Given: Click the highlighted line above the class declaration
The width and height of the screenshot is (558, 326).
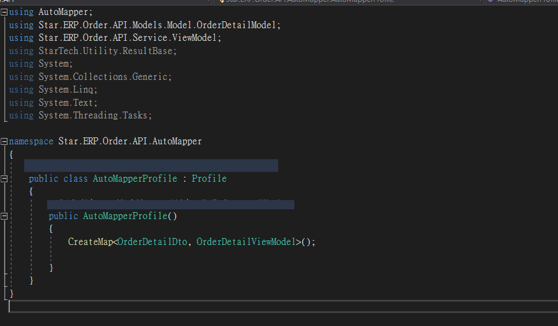Looking at the screenshot, I should (151, 166).
